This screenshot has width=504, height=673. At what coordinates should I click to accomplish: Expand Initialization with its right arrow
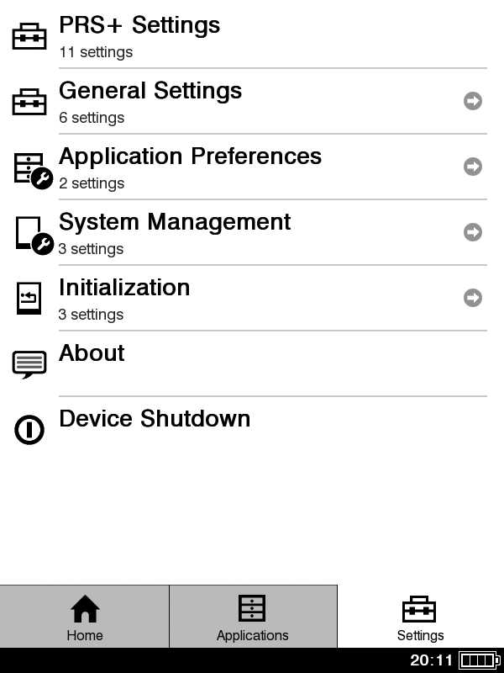pos(473,298)
